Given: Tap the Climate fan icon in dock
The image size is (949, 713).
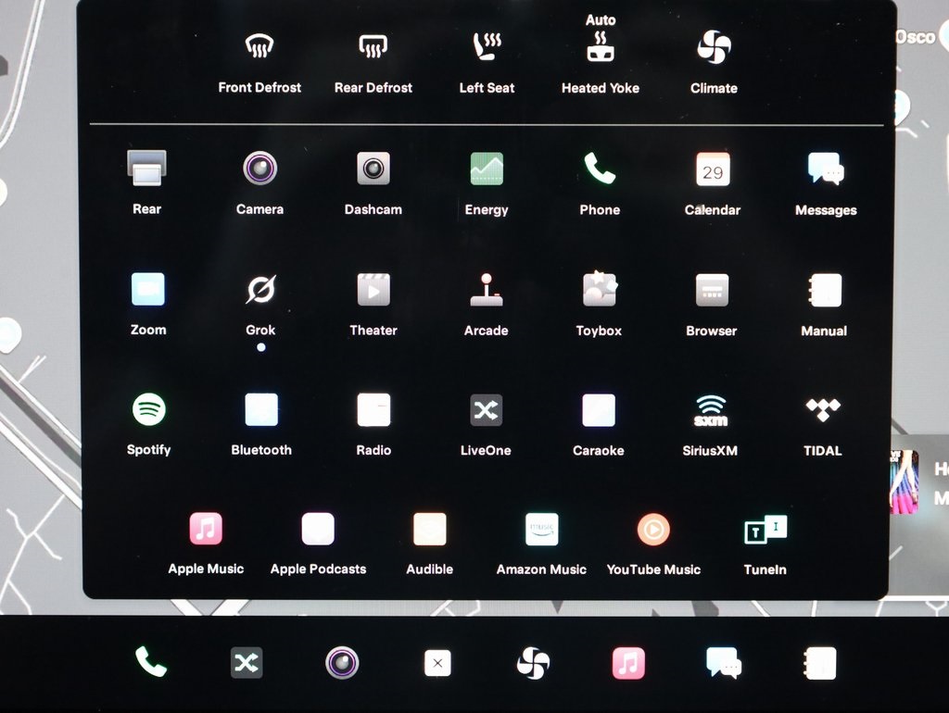Looking at the screenshot, I should 533,663.
